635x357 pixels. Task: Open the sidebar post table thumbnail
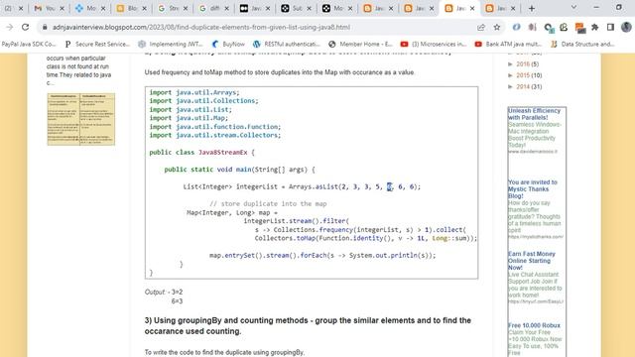click(81, 119)
